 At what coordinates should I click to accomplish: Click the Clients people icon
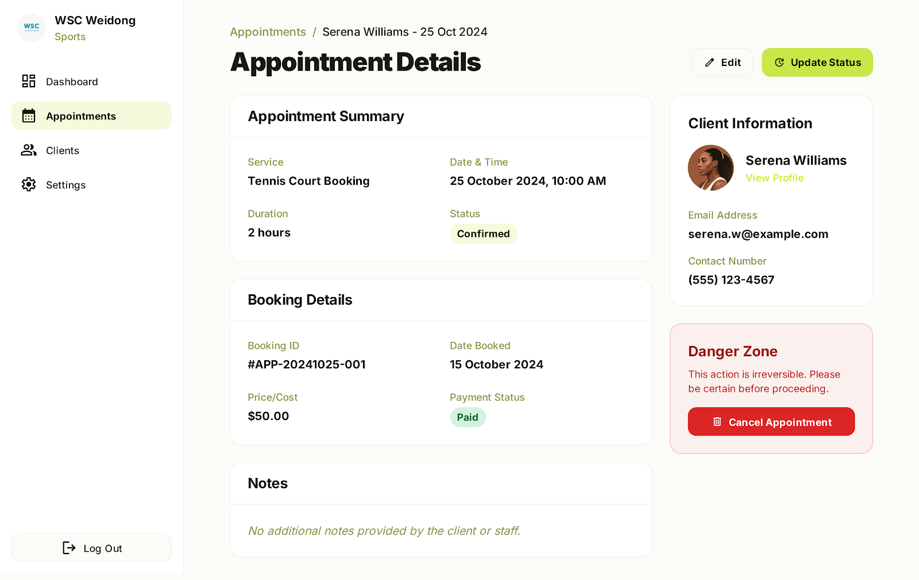tap(29, 150)
